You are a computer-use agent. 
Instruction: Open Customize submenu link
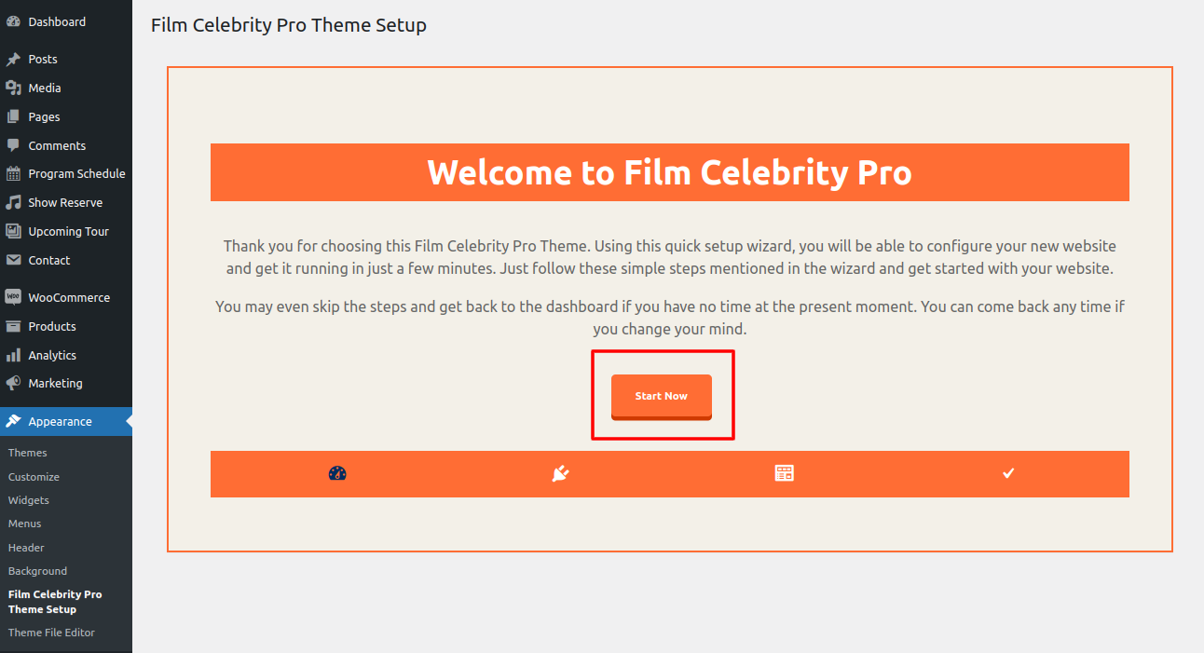[x=34, y=477]
